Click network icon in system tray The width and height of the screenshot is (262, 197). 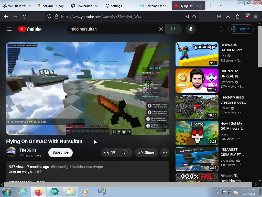pyautogui.click(x=230, y=192)
